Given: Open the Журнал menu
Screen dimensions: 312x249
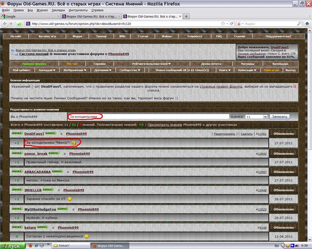Looking at the screenshot, I should [x=42, y=10].
